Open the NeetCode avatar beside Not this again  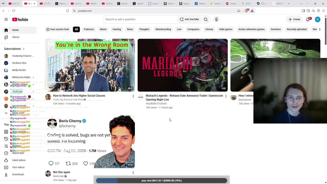click(x=48, y=174)
